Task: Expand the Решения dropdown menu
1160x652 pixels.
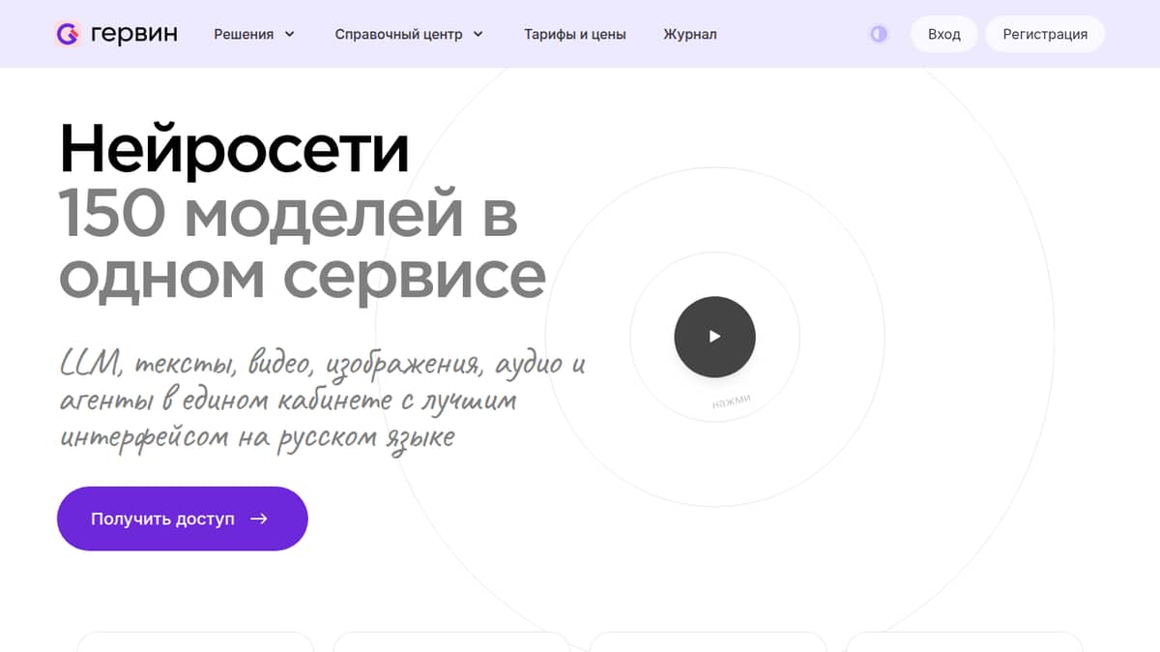Action: (x=254, y=34)
